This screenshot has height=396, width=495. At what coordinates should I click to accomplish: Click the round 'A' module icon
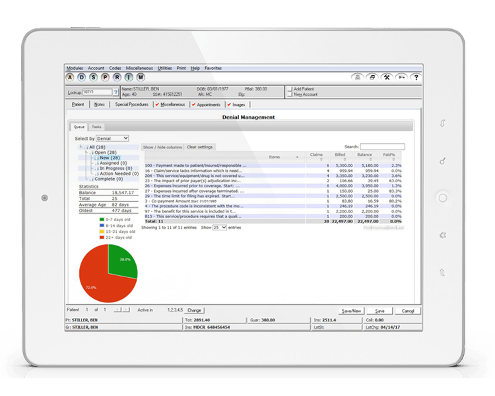[x=70, y=77]
